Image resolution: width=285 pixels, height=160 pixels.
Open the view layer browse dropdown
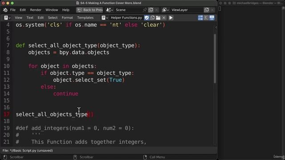[165, 10]
